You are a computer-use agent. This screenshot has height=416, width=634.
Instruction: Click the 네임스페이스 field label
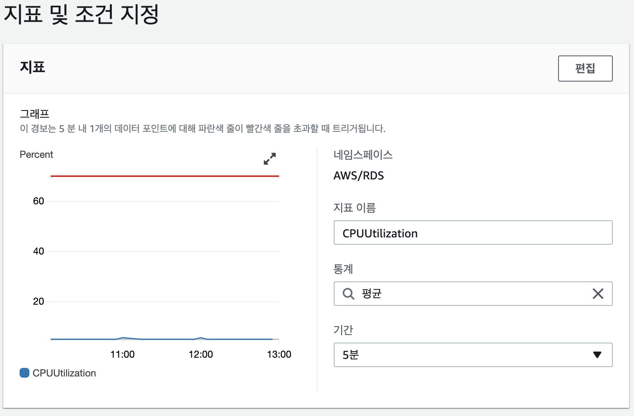pos(363,155)
